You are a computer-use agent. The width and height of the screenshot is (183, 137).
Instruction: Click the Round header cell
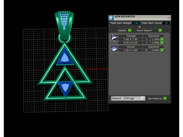[131, 47]
